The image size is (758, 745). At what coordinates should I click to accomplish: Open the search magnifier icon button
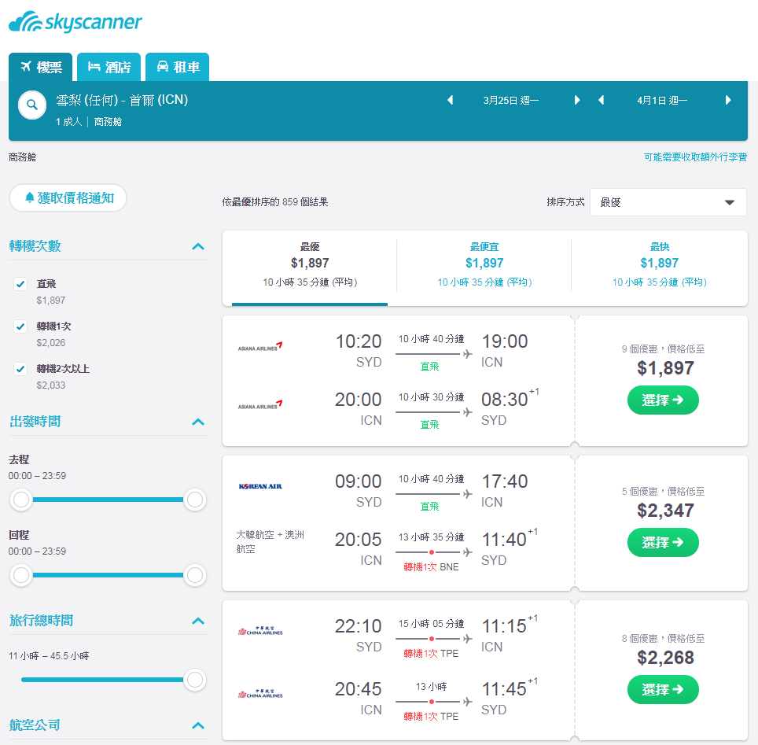32,105
